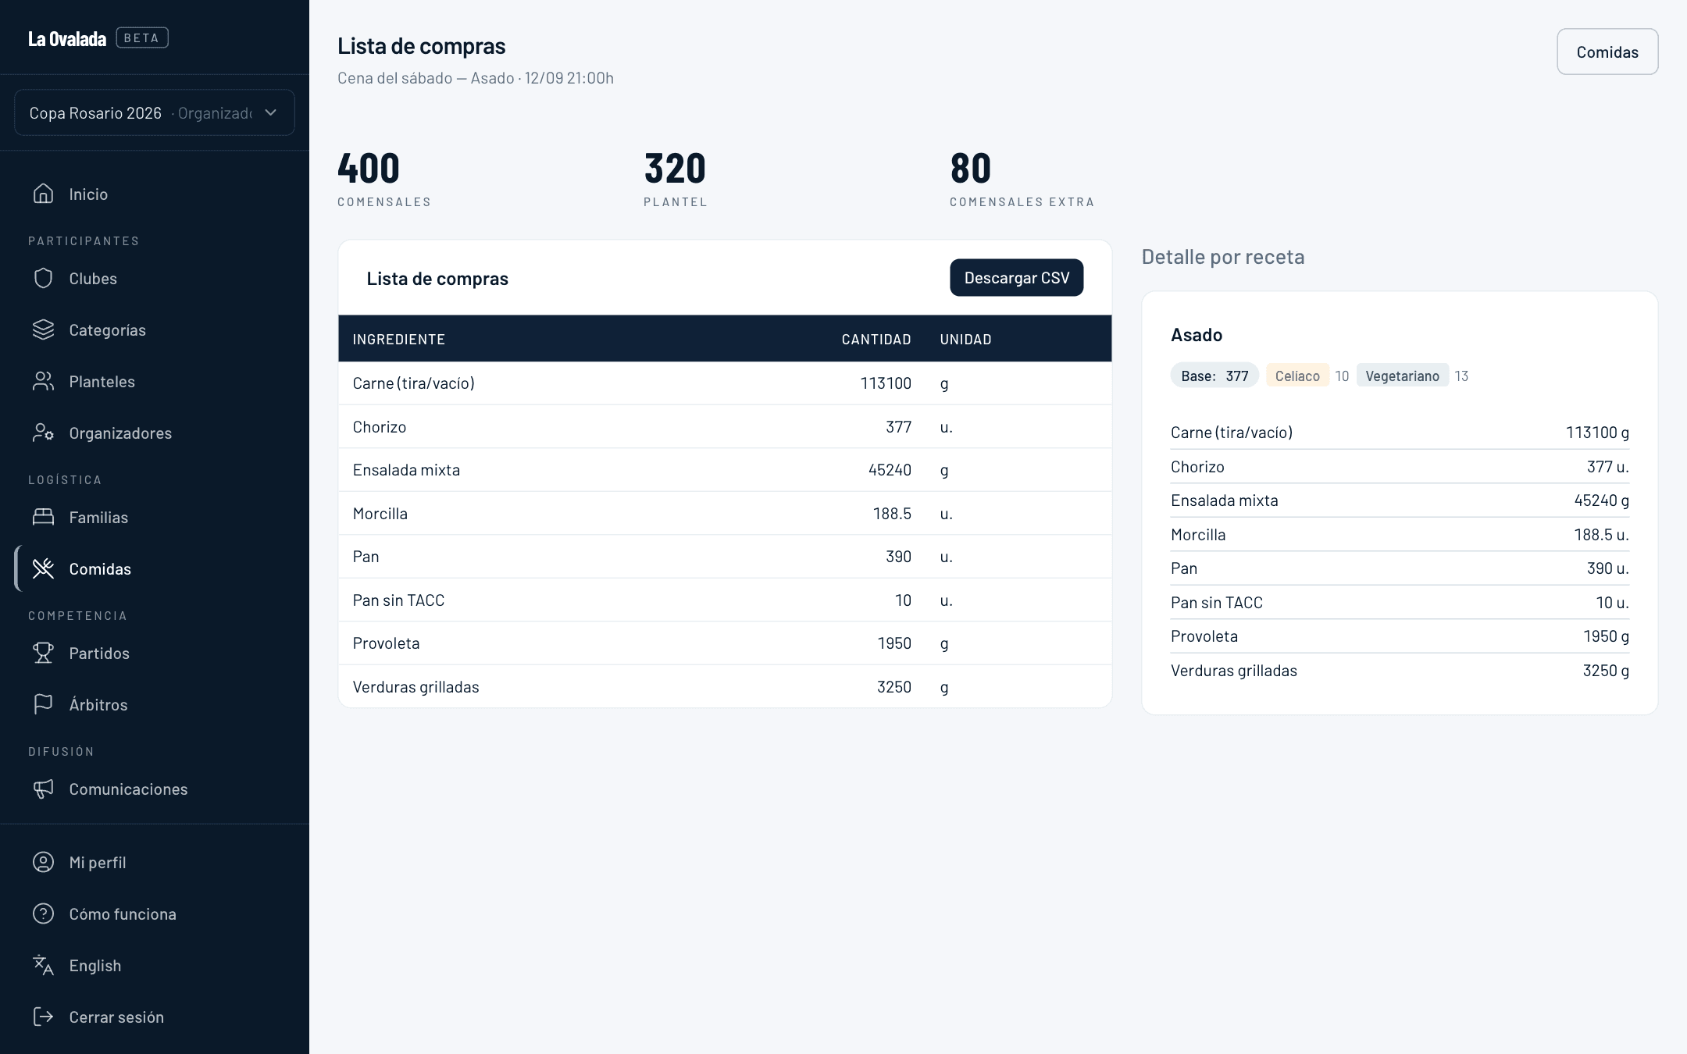The height and width of the screenshot is (1054, 1687).
Task: Select Comunicaciones in the sidebar
Action: click(155, 789)
